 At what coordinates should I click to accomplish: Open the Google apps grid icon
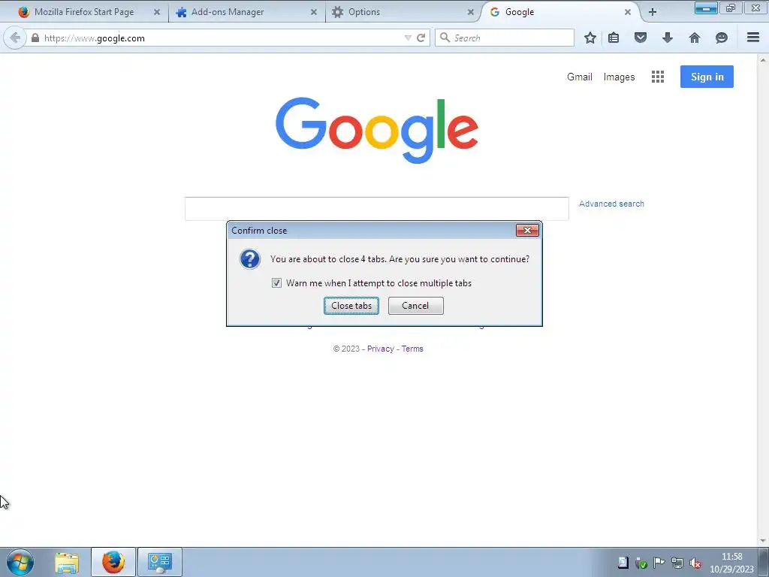coord(658,77)
